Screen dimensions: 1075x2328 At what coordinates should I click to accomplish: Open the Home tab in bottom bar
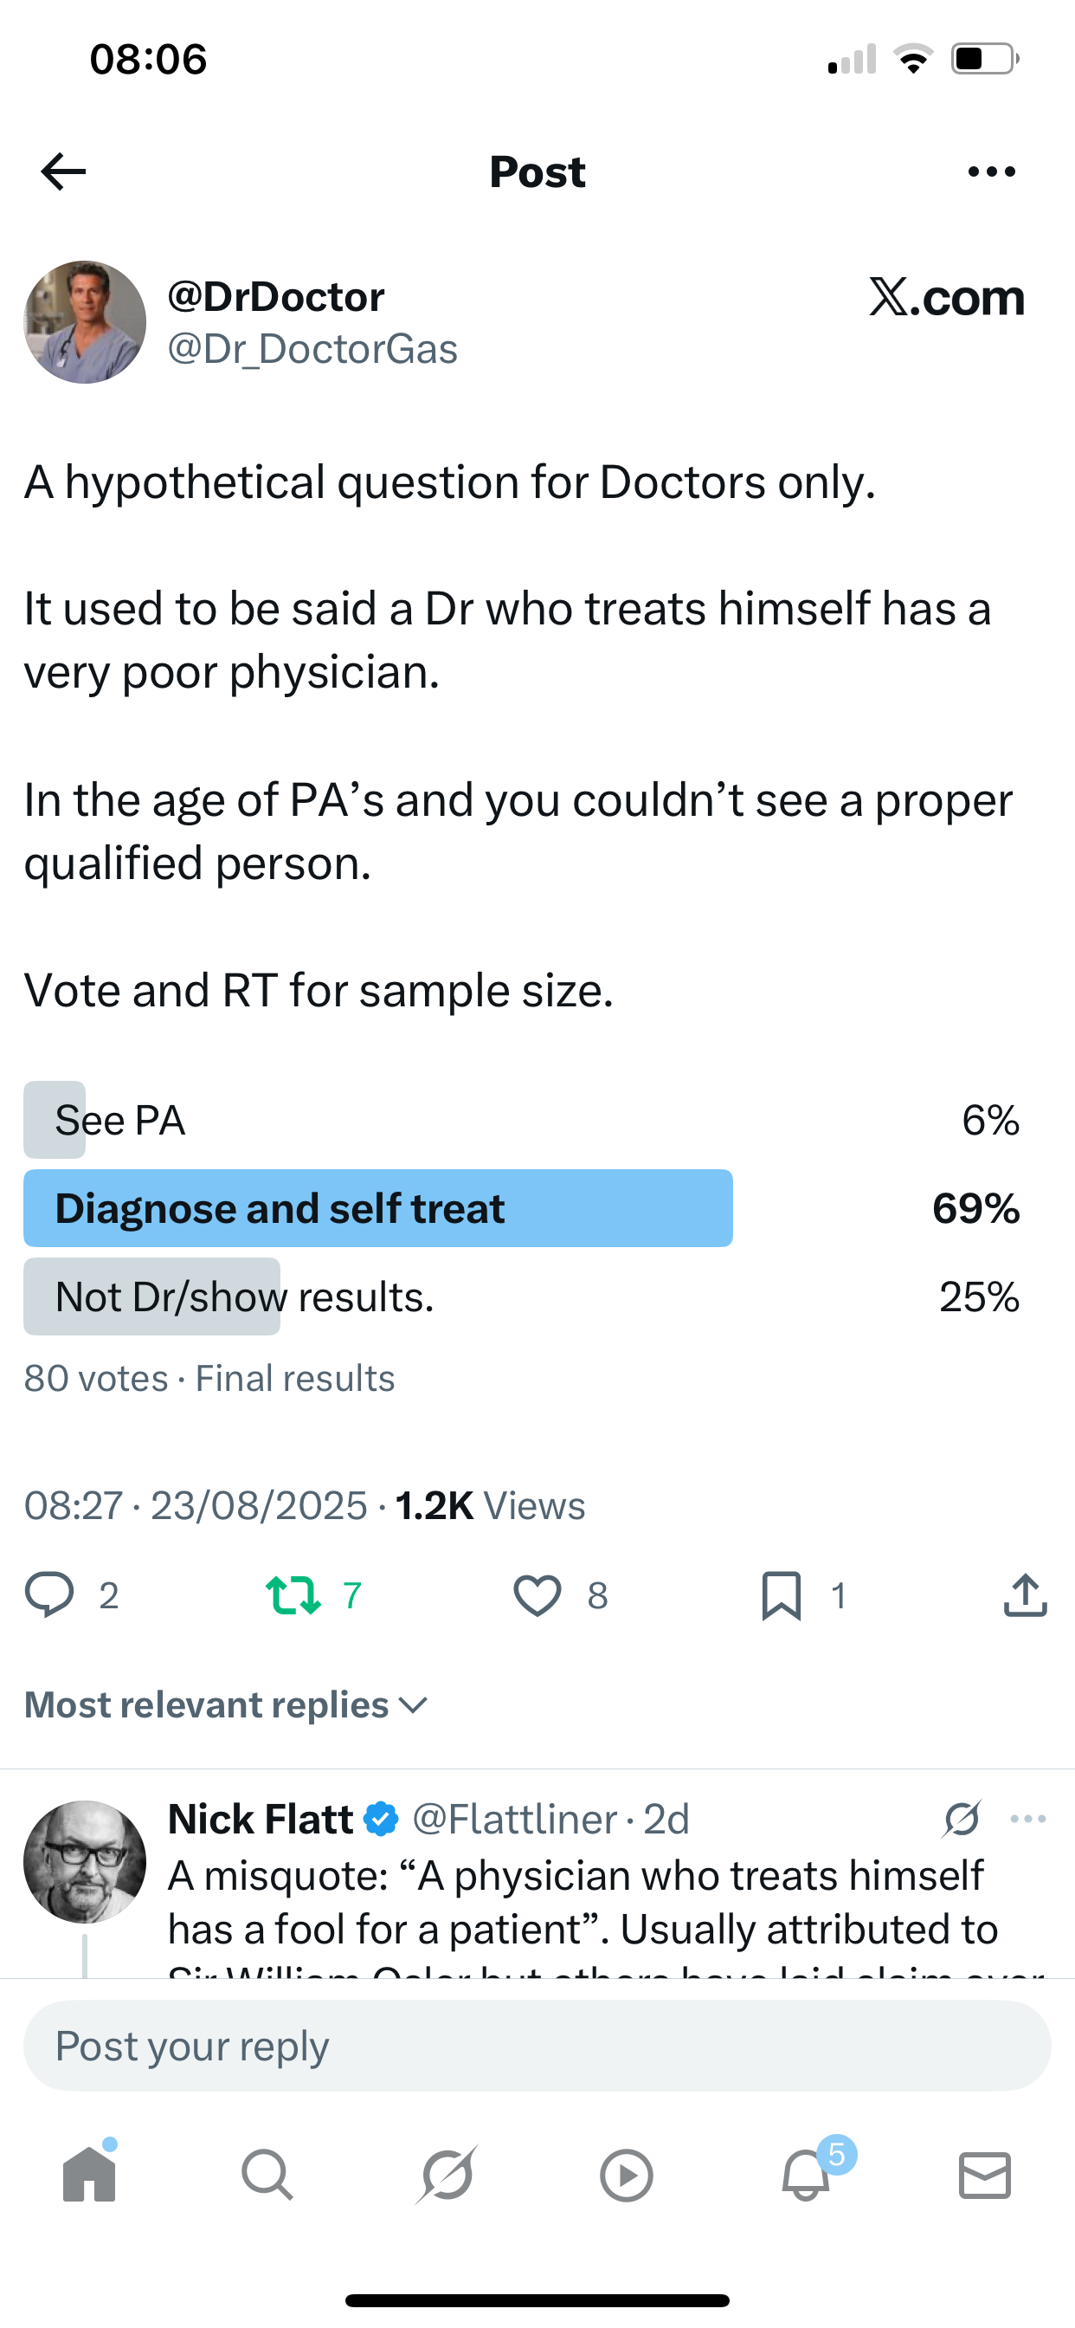(x=89, y=2175)
